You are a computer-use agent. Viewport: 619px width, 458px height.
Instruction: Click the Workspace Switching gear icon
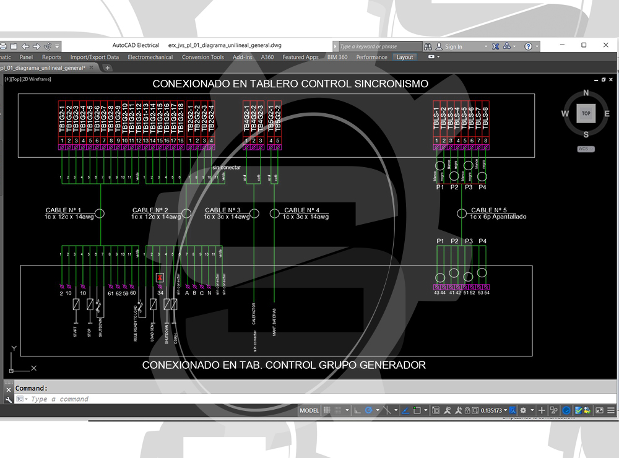tap(524, 410)
